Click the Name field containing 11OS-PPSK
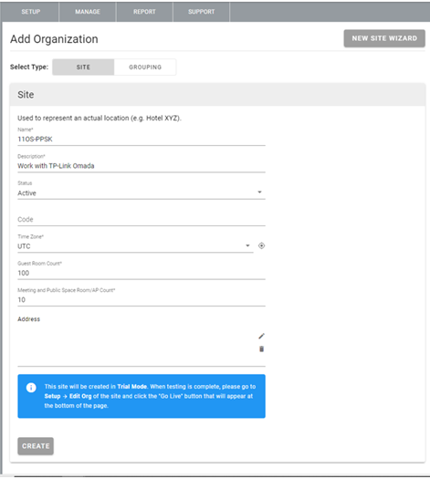This screenshot has width=430, height=479. pyautogui.click(x=142, y=140)
